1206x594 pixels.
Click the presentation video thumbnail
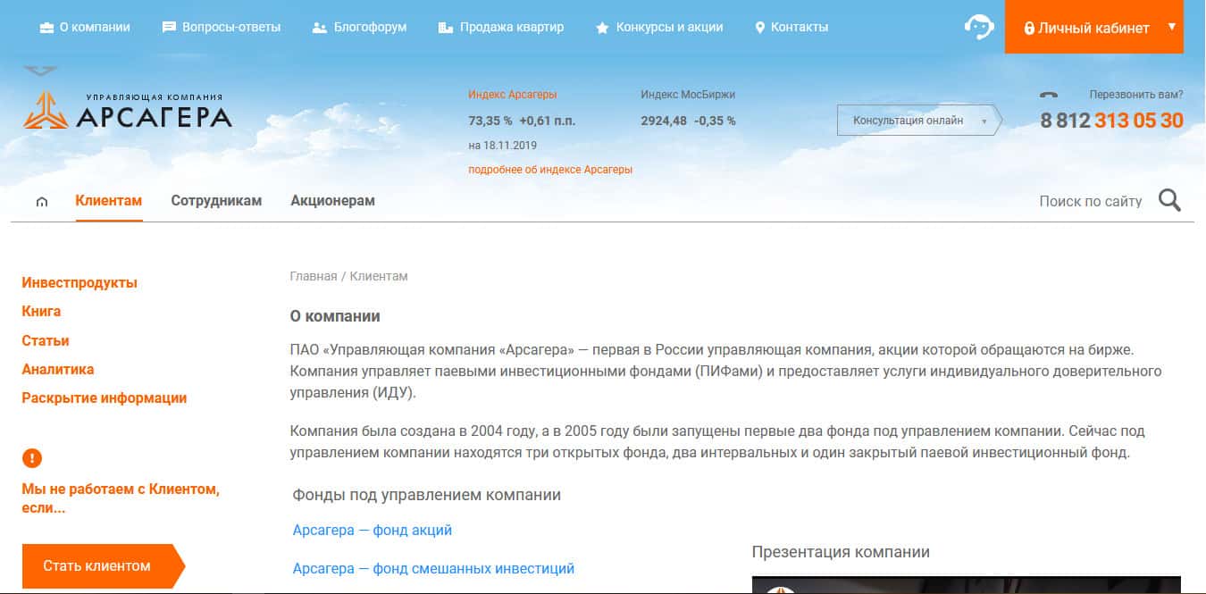[967, 585]
